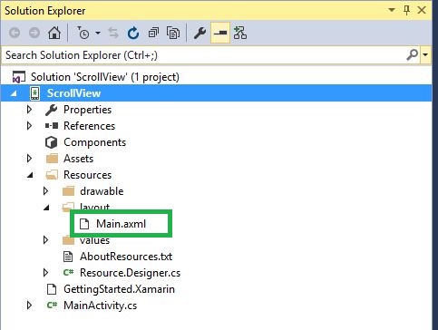Image resolution: width=438 pixels, height=330 pixels.
Task: Expand the Assets folder
Action: coord(29,159)
